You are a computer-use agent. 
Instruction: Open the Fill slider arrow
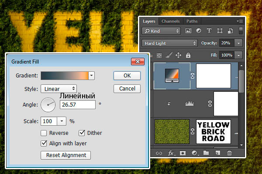tap(238, 55)
